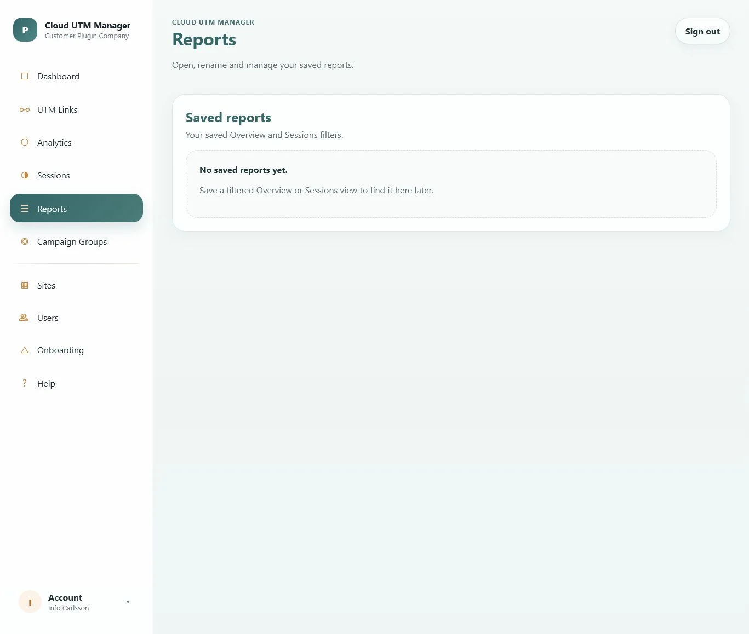Click the UTM Links chain icon
The width and height of the screenshot is (749, 634).
[x=25, y=109]
